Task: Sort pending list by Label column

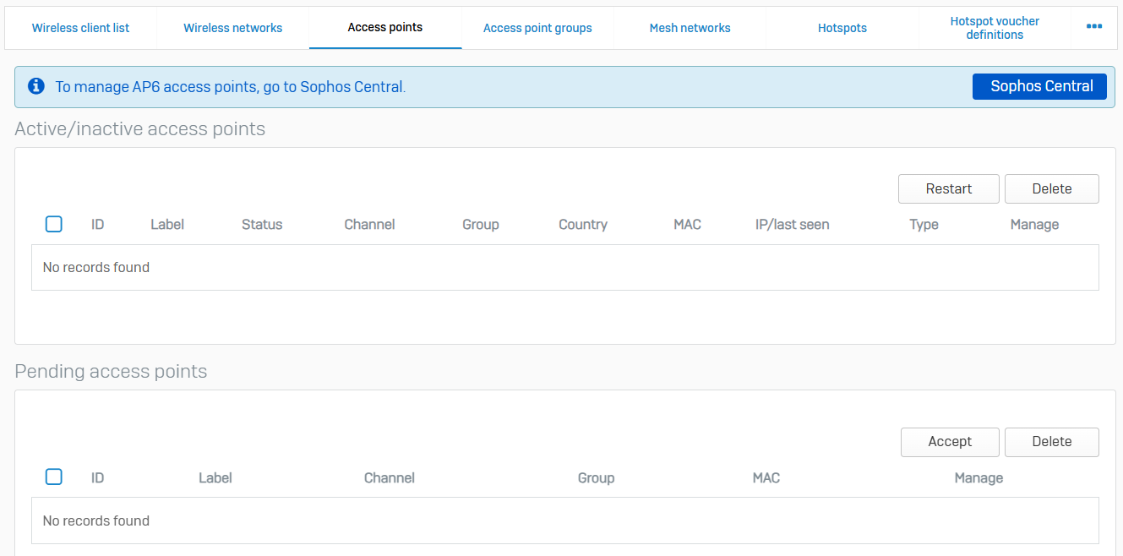Action: (215, 478)
